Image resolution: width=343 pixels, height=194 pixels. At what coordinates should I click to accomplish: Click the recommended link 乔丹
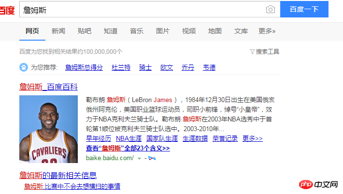(x=188, y=67)
